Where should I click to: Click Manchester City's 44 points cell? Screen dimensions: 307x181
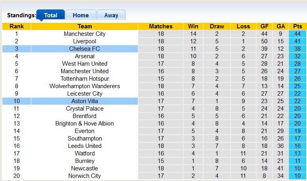click(x=298, y=34)
